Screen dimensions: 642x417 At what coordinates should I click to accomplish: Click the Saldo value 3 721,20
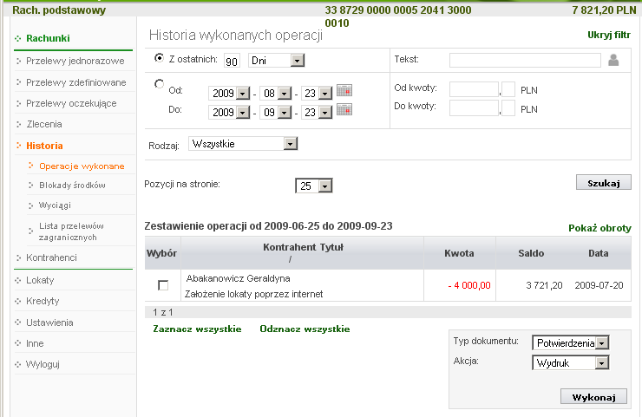point(544,285)
